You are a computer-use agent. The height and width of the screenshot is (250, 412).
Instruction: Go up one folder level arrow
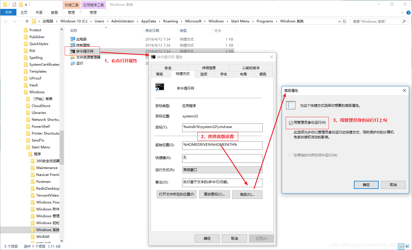[x=27, y=21]
